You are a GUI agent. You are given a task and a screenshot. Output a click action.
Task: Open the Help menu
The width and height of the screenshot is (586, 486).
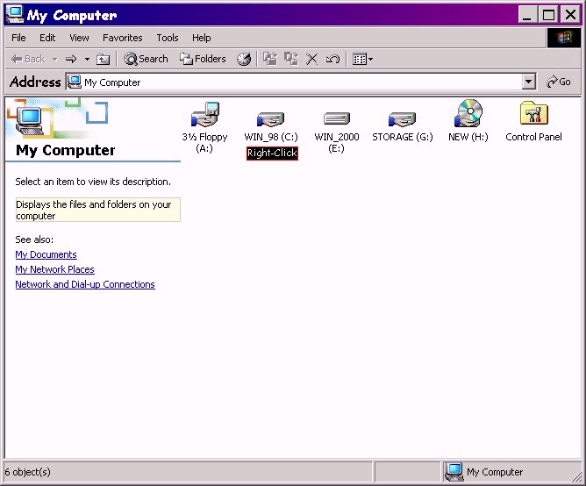(x=202, y=38)
